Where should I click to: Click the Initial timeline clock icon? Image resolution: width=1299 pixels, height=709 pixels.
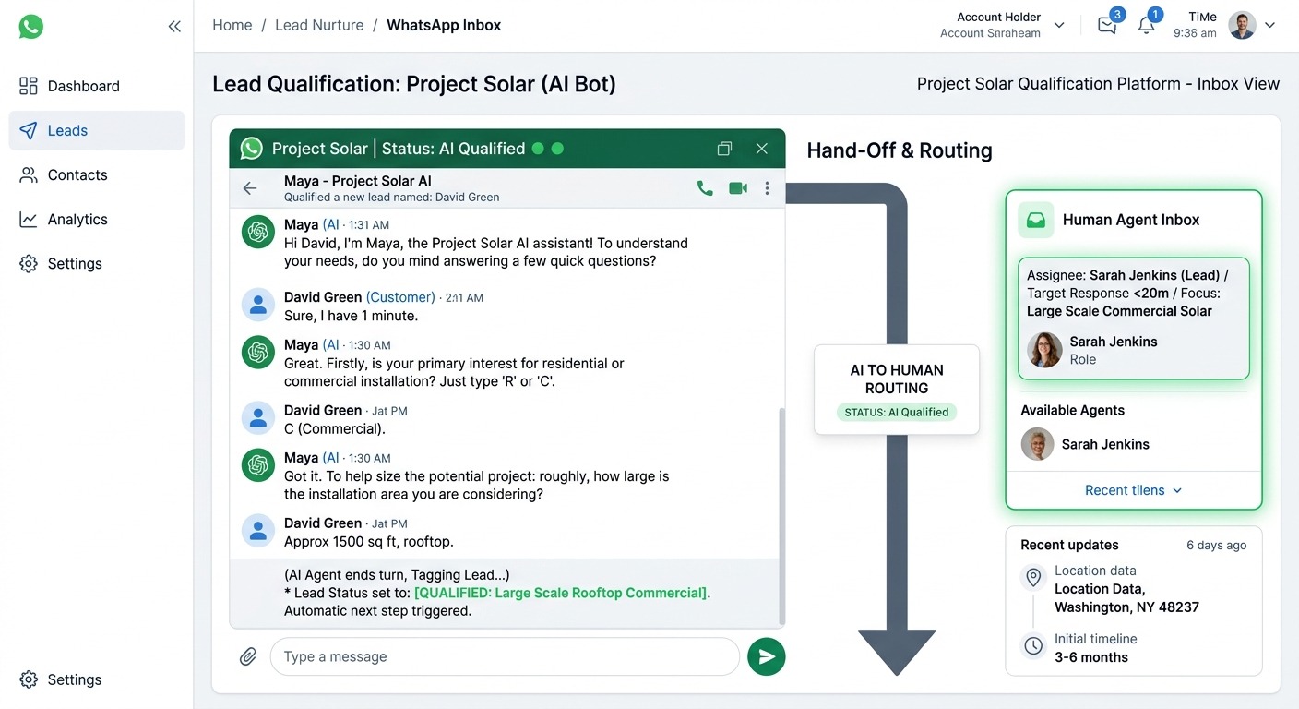pos(1034,645)
